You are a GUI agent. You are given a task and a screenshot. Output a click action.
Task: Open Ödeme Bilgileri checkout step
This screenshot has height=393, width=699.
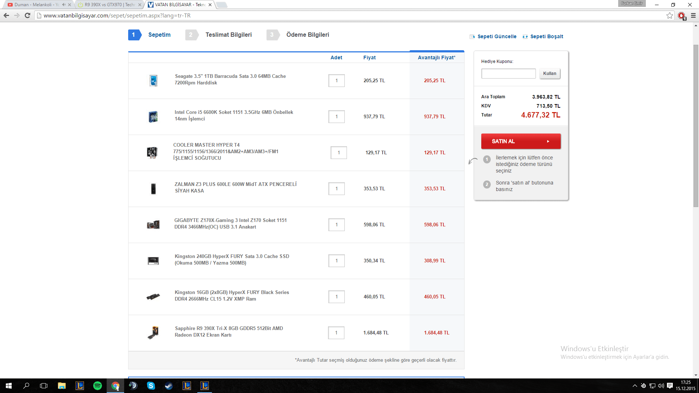(x=307, y=35)
